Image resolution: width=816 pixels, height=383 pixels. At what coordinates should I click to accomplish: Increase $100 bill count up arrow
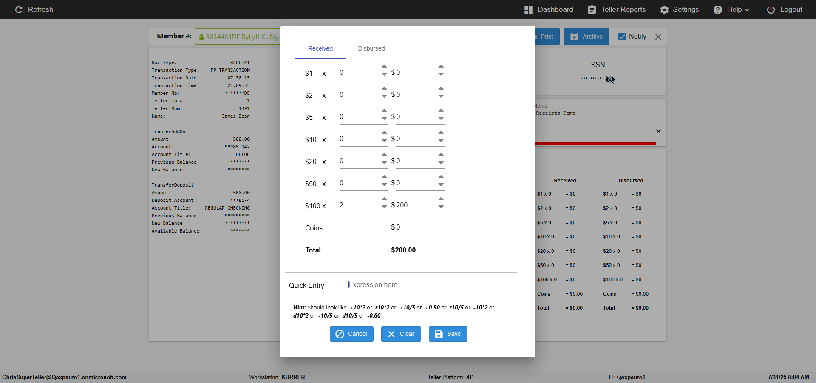(x=384, y=199)
